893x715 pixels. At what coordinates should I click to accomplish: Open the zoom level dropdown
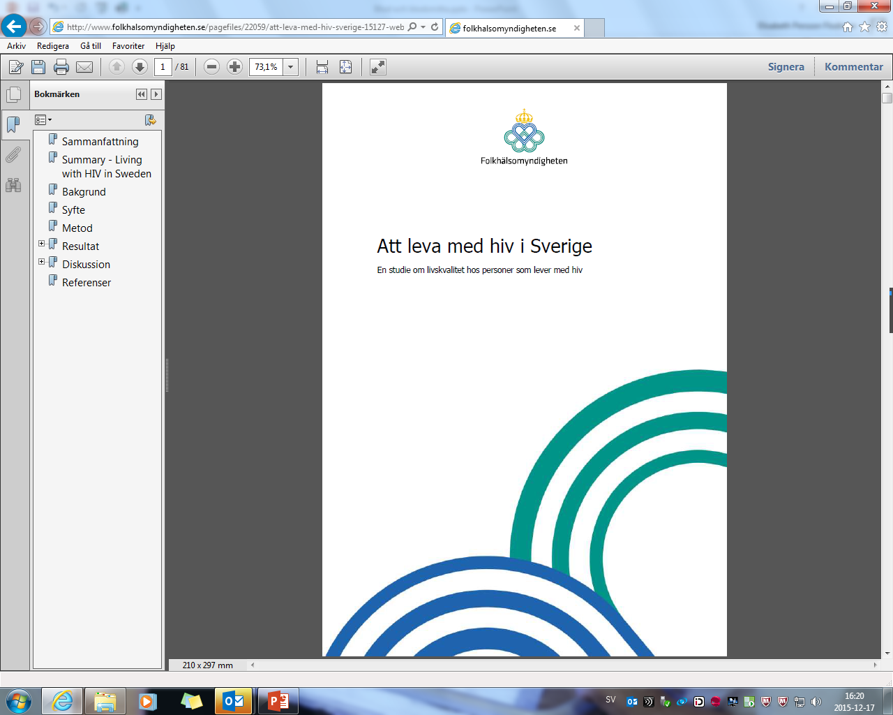pyautogui.click(x=291, y=67)
